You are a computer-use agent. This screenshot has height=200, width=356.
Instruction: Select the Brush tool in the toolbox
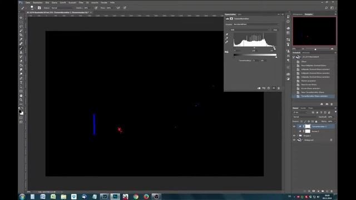21,48
